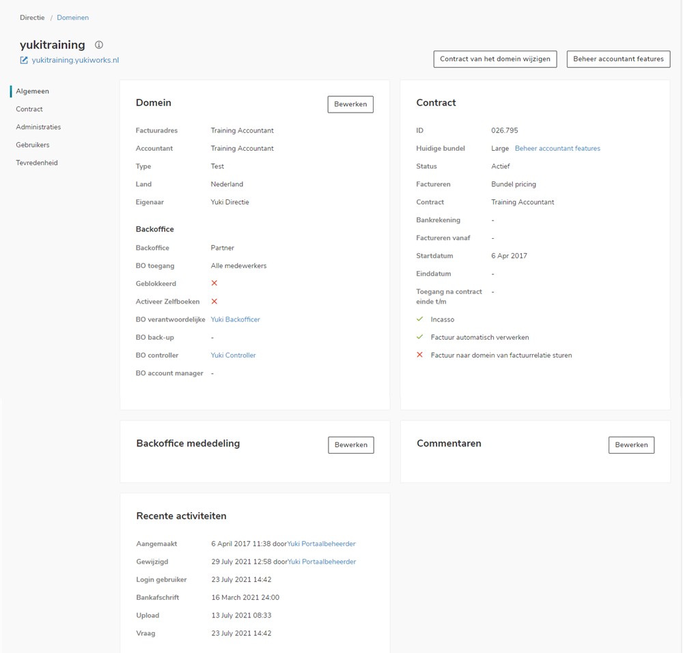Click the yukitraining page heading
The width and height of the screenshot is (683, 653).
[53, 45]
